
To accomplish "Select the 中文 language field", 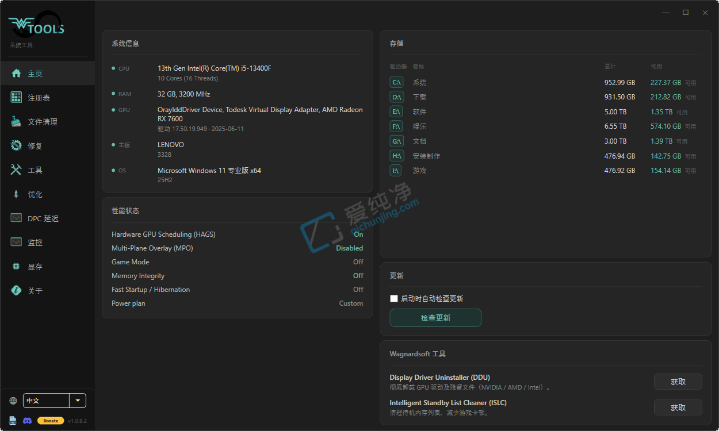I will pyautogui.click(x=47, y=401).
